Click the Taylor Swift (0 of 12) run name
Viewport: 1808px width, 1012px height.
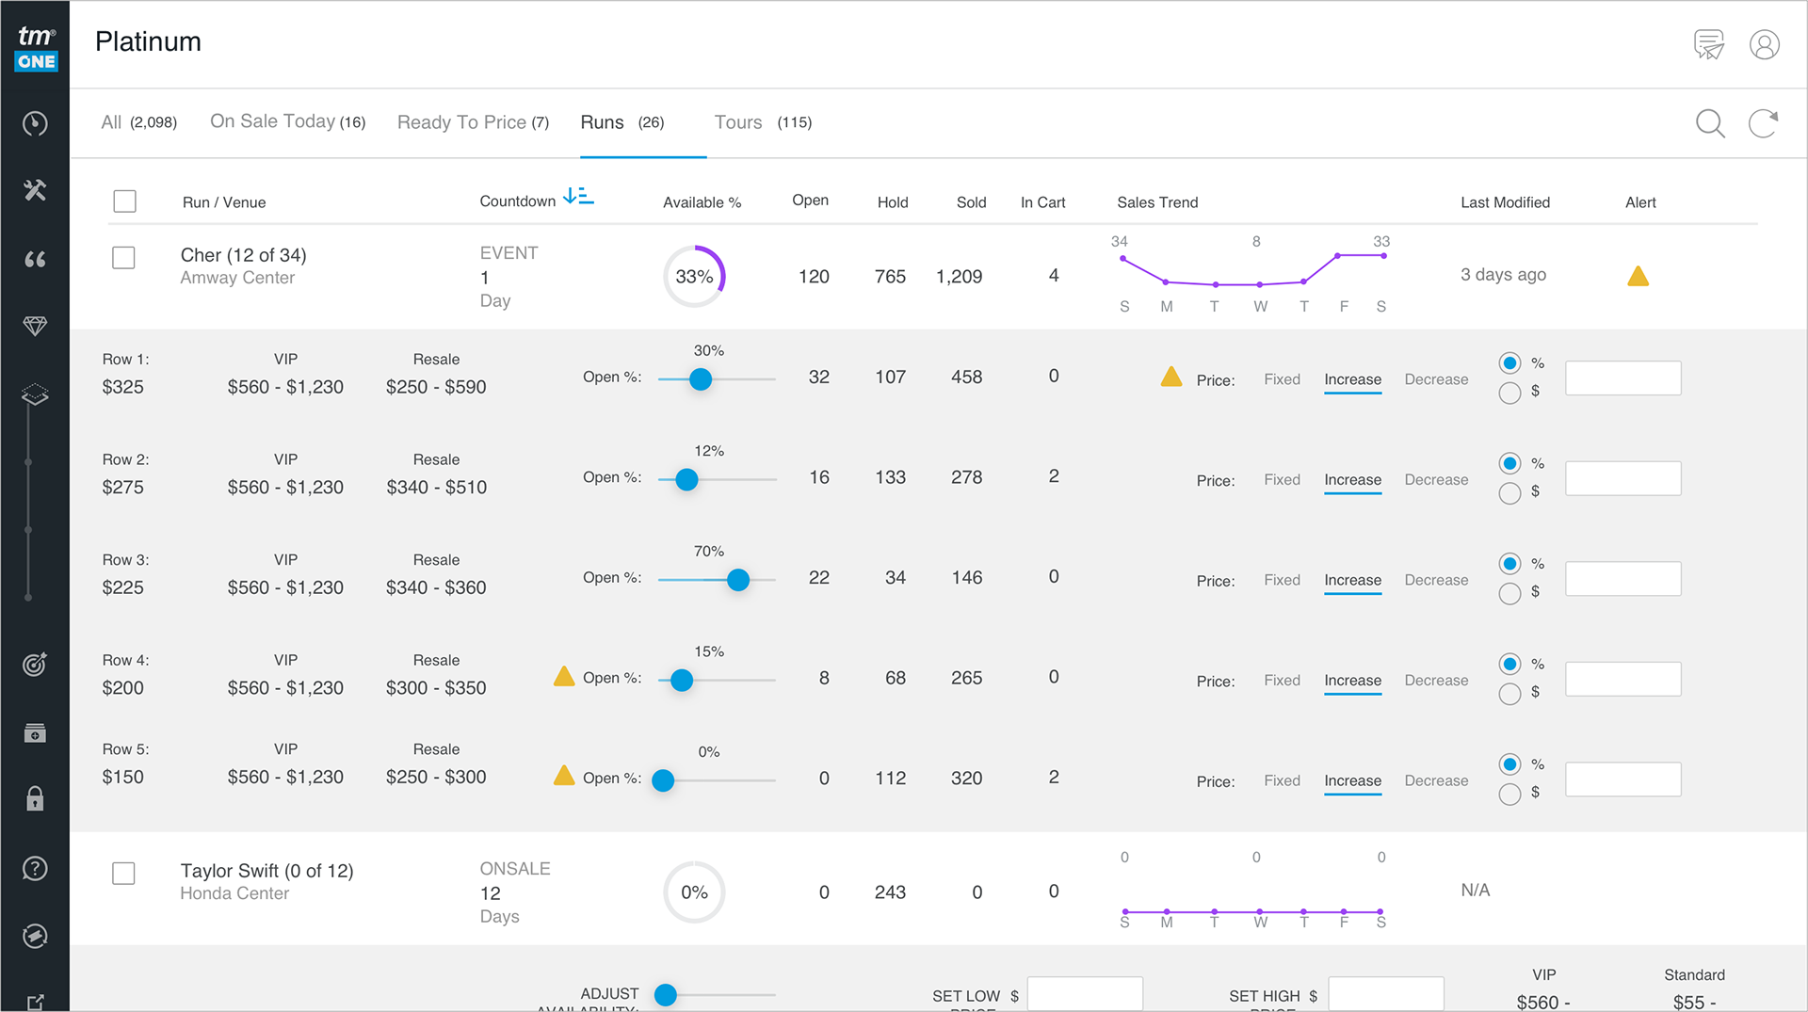(266, 871)
